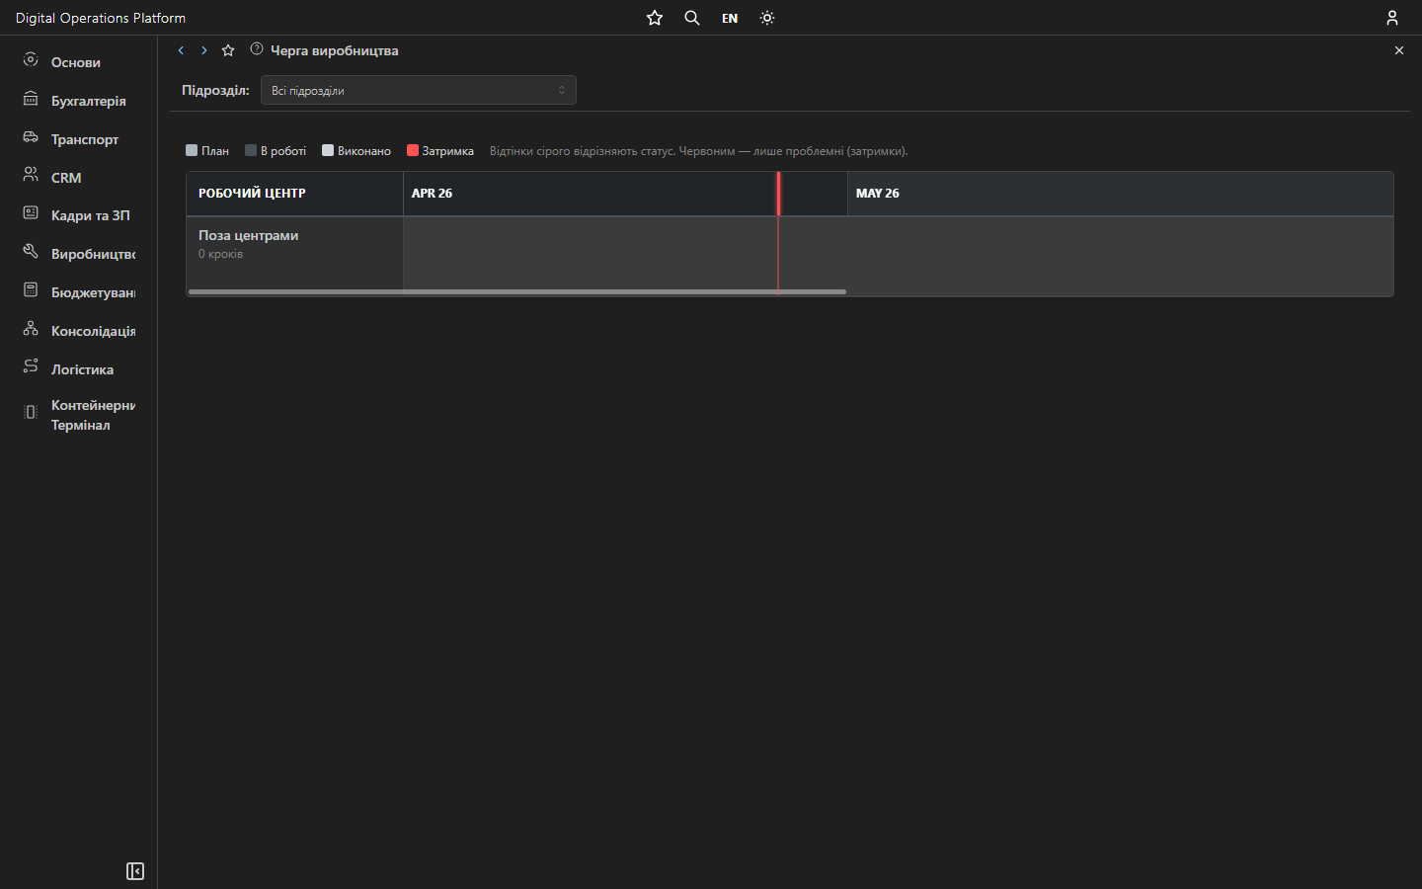Select the Поза центрами row
1422x889 pixels.
pyautogui.click(x=790, y=256)
